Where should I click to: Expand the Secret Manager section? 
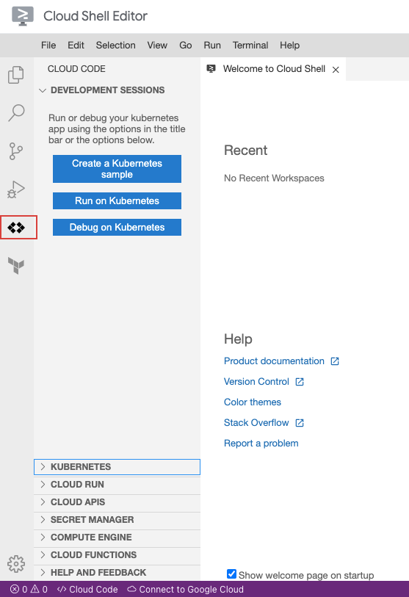pos(117,520)
